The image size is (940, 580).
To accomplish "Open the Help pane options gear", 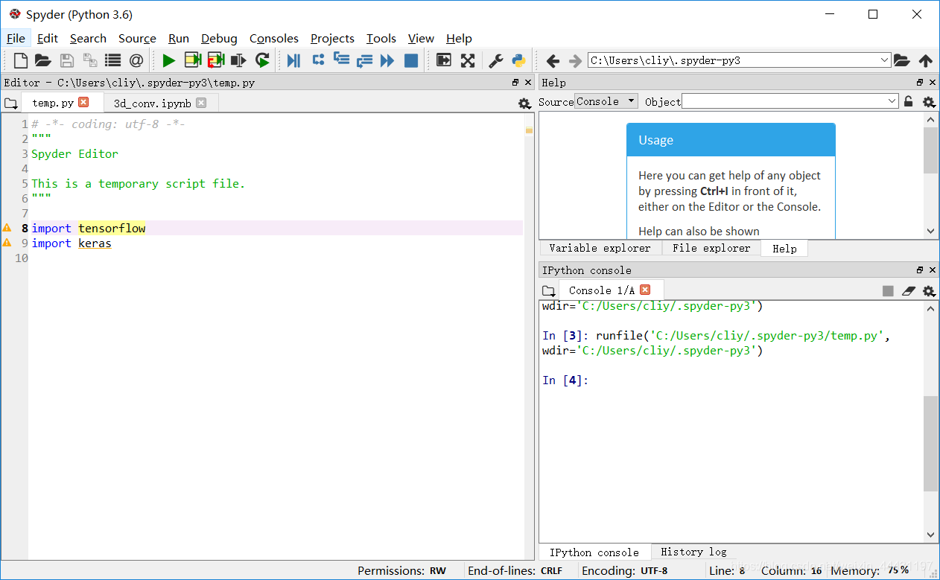I will [x=929, y=102].
